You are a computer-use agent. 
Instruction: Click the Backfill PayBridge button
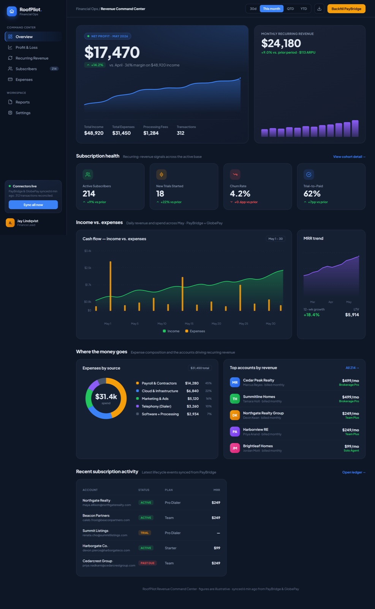coord(346,9)
